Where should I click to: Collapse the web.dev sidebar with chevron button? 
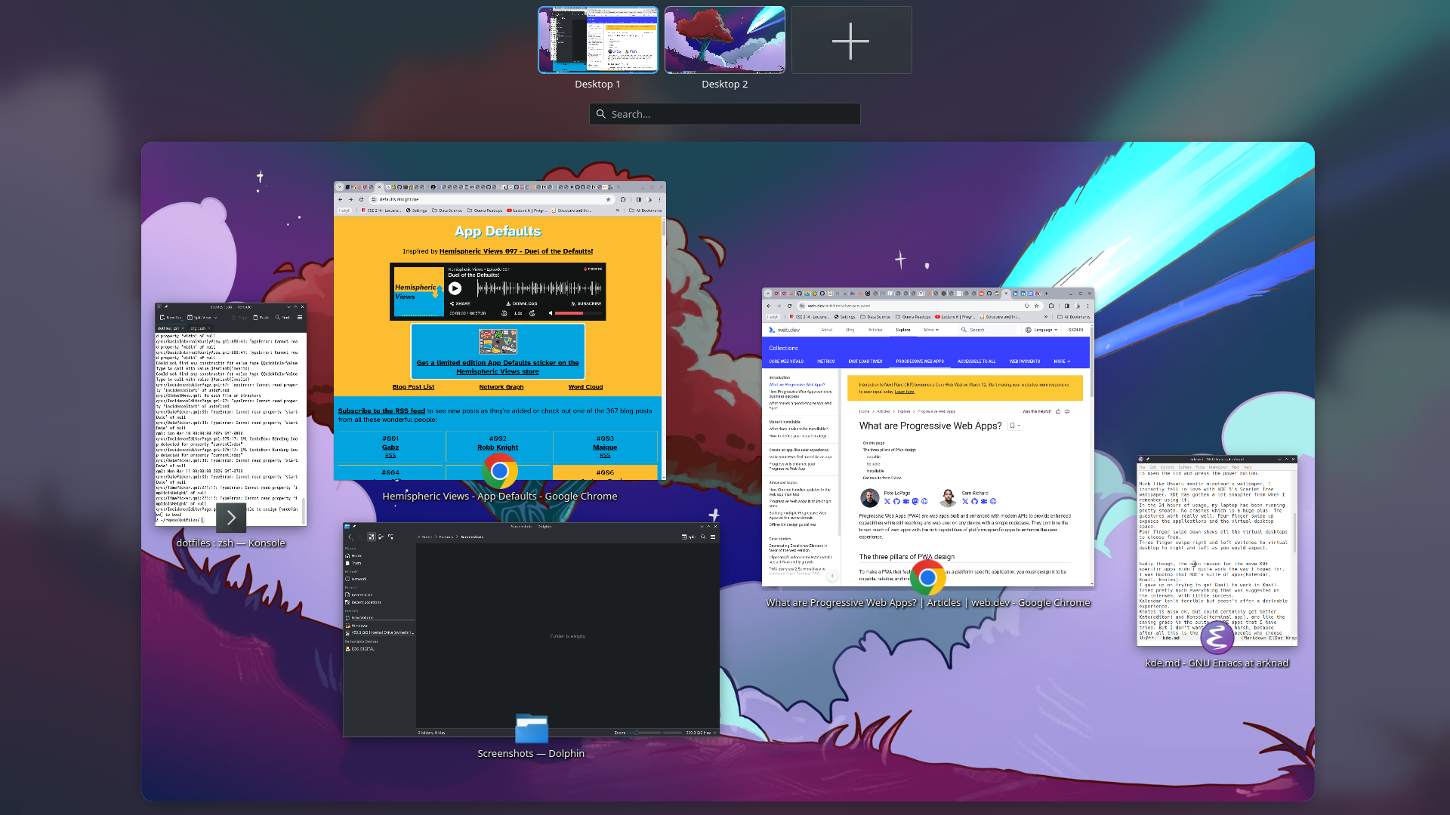tap(832, 576)
